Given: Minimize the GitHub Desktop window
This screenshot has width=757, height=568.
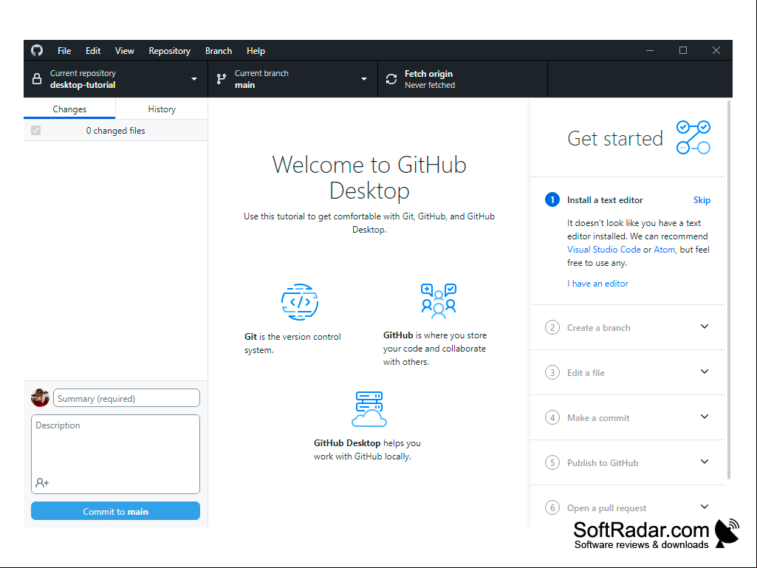Looking at the screenshot, I should point(650,50).
